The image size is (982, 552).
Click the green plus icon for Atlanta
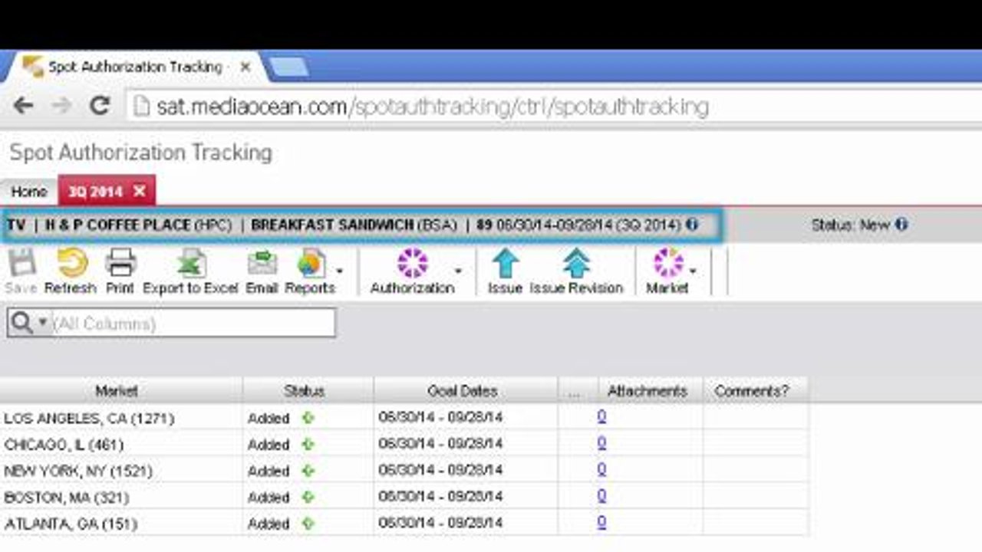(308, 524)
